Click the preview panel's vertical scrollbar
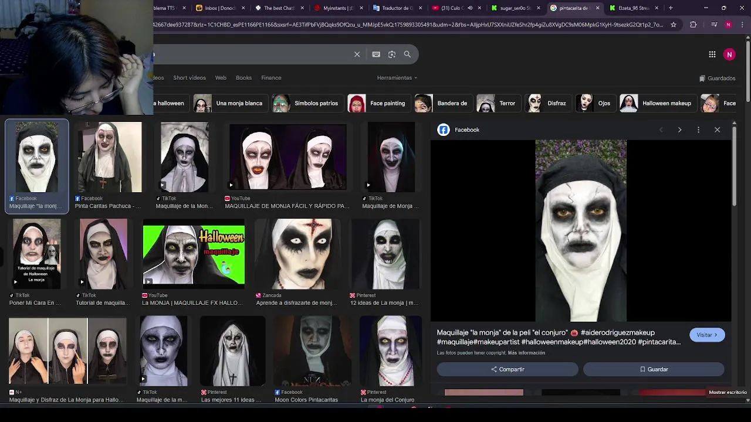 click(x=734, y=167)
